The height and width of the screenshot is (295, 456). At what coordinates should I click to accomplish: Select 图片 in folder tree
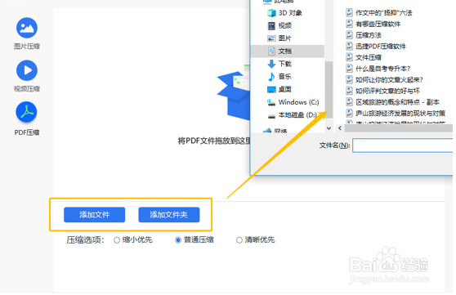coord(285,38)
